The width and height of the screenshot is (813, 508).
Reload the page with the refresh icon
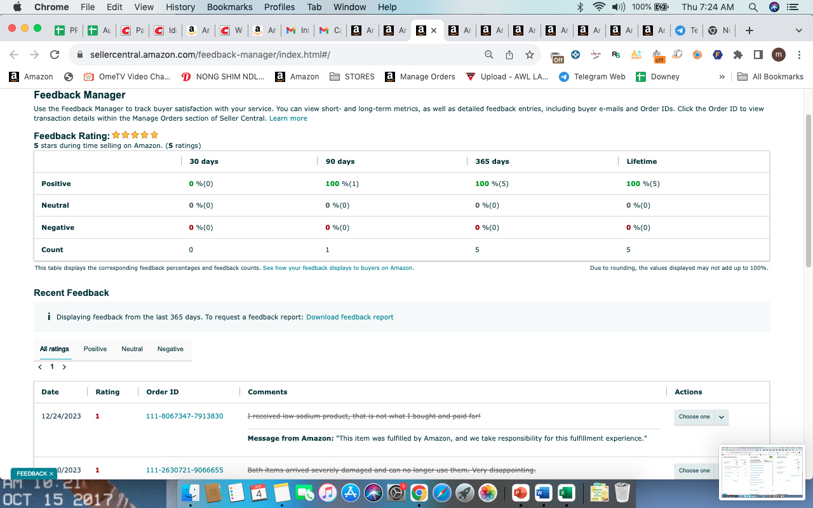(55, 55)
